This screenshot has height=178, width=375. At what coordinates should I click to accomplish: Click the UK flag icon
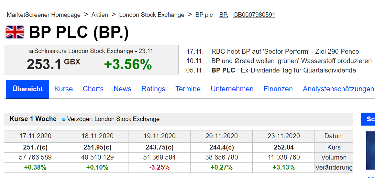(x=15, y=32)
